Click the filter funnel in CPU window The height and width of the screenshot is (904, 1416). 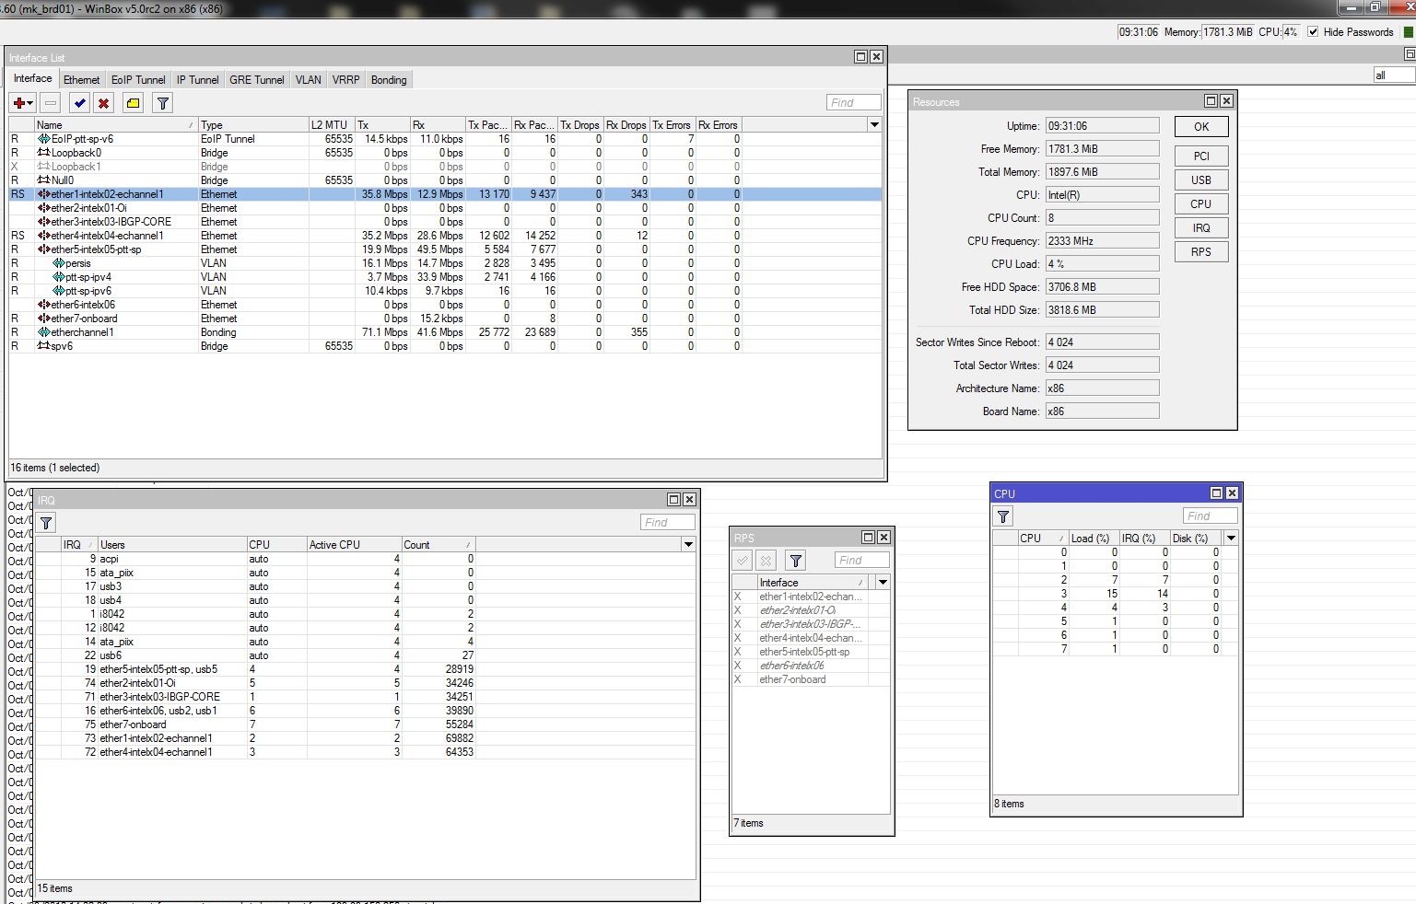click(1004, 516)
